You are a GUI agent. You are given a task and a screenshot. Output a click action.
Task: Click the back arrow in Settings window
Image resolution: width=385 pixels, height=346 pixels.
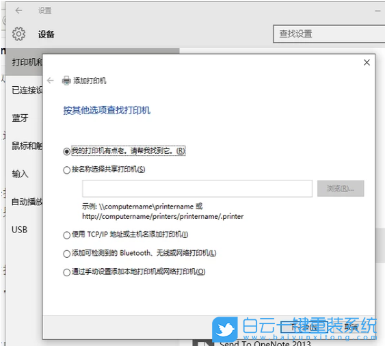pos(18,10)
